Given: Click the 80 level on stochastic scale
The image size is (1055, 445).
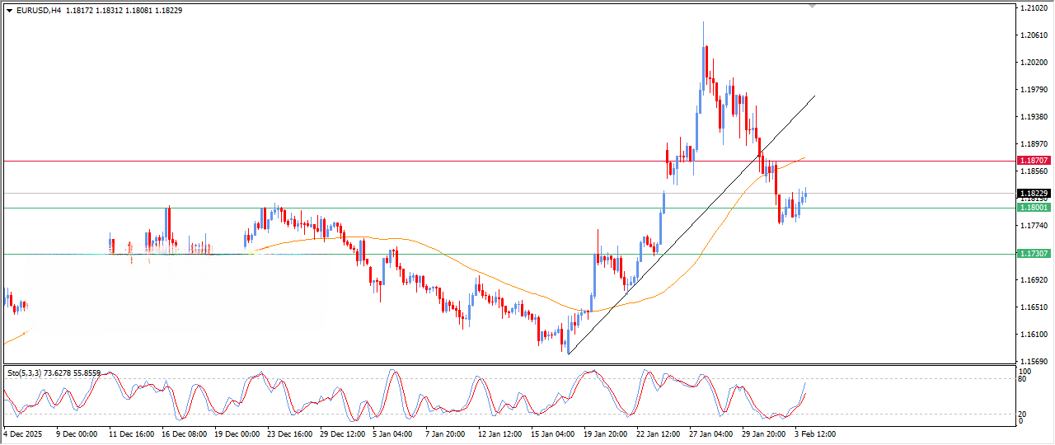Looking at the screenshot, I should (x=1023, y=379).
